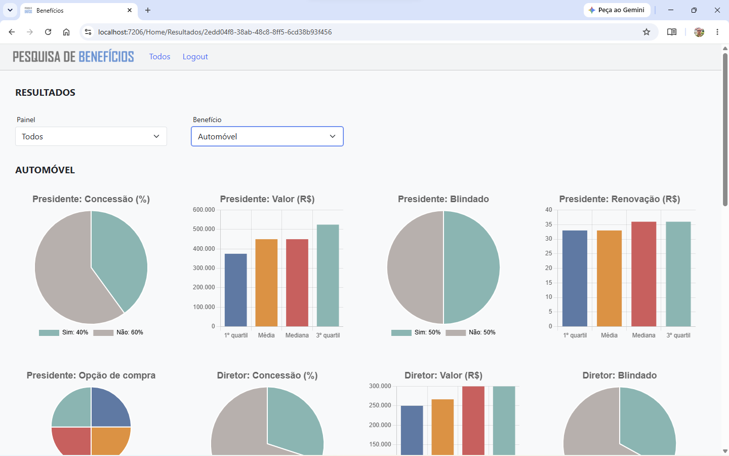Image resolution: width=729 pixels, height=456 pixels.
Task: Click the Mediana bar in Presidente Valor chart
Action: tap(297, 283)
